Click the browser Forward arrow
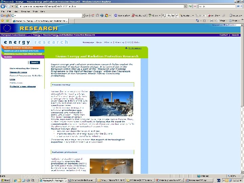244x183 pixels. click(x=8, y=6)
